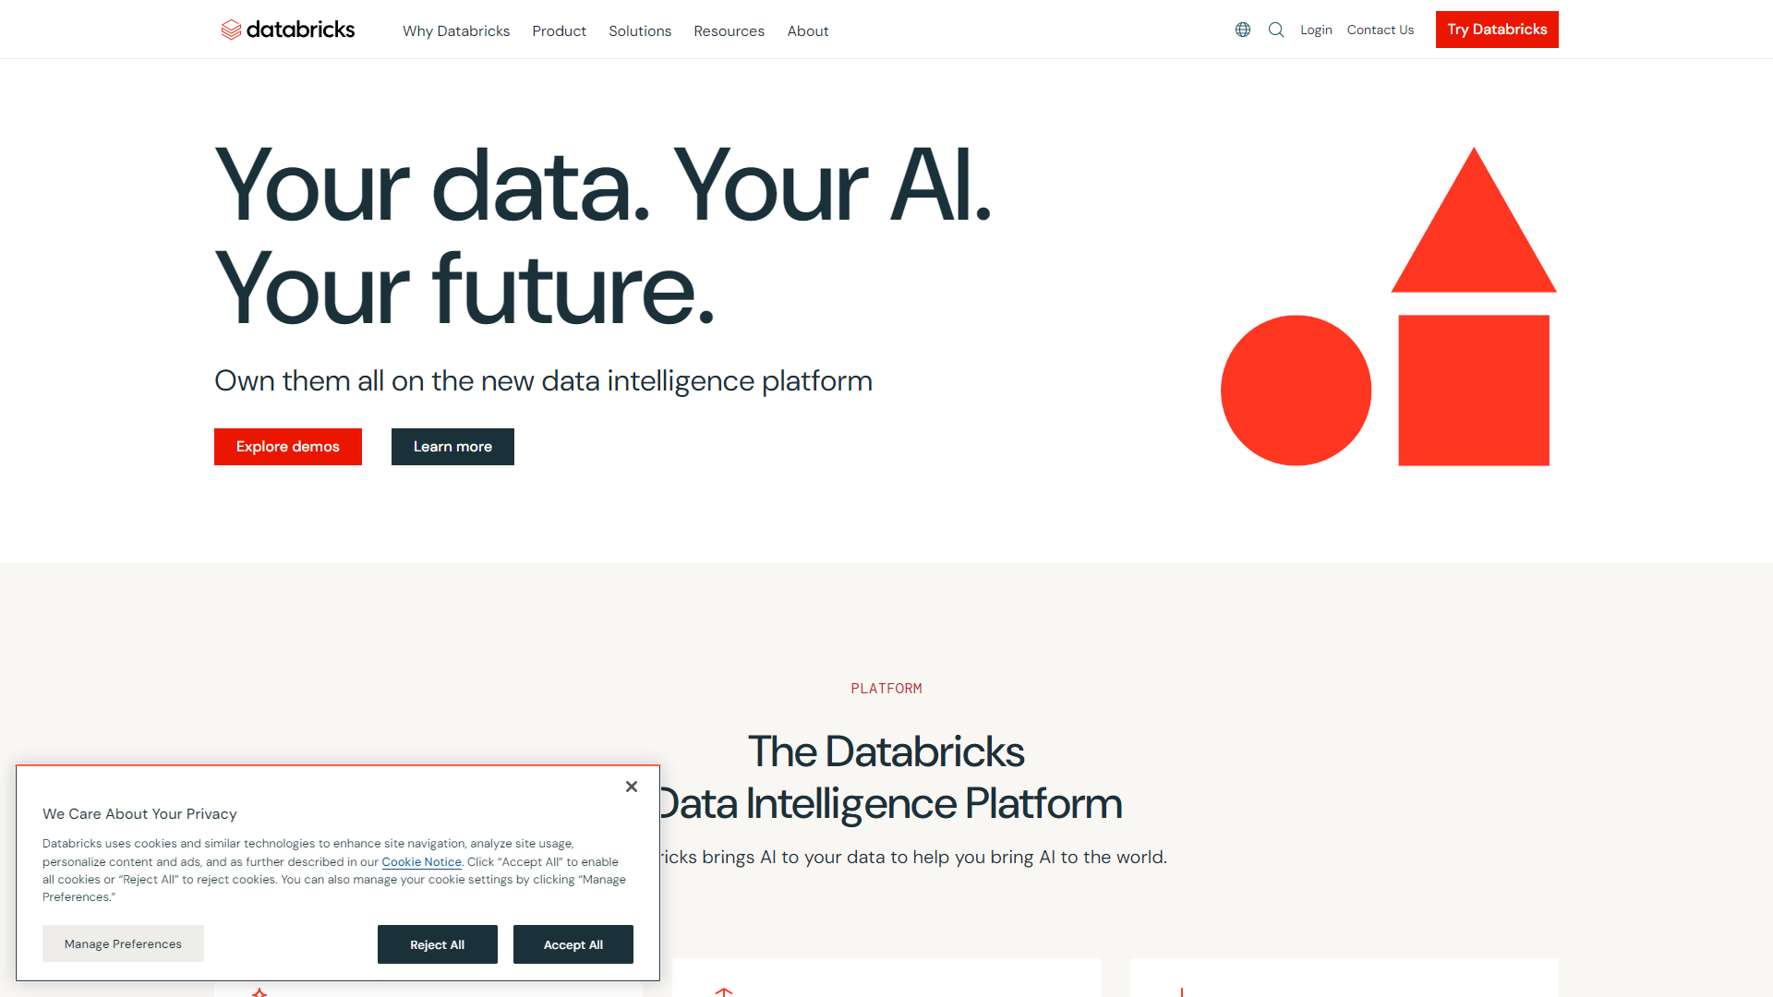Open the Resources menu

tap(727, 30)
